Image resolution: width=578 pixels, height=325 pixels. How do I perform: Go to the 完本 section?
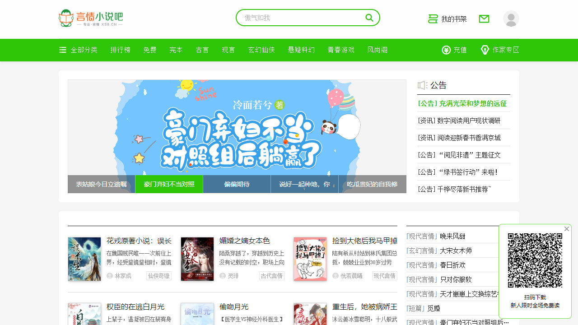point(176,50)
